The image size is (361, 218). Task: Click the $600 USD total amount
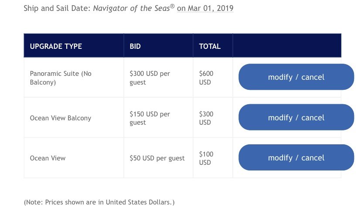pyautogui.click(x=206, y=78)
